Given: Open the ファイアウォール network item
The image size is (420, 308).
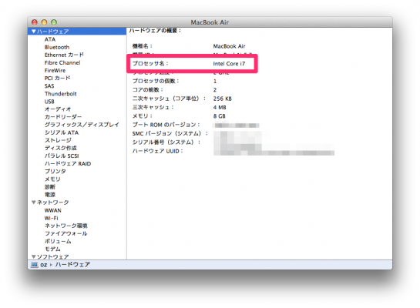Looking at the screenshot, I should 66,233.
